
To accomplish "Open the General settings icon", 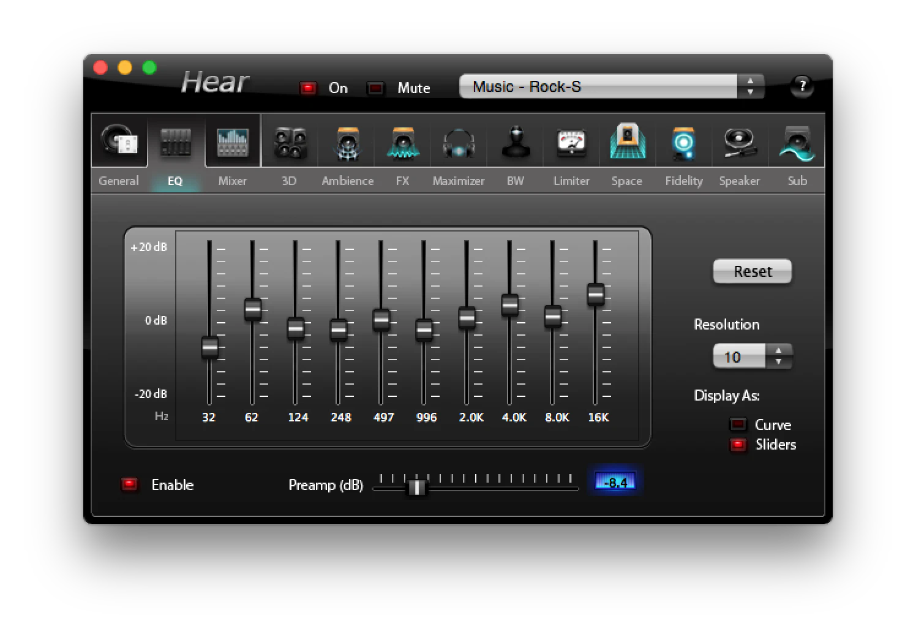I will pyautogui.click(x=119, y=141).
